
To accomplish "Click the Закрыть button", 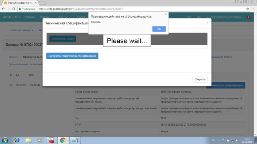I will (200, 79).
